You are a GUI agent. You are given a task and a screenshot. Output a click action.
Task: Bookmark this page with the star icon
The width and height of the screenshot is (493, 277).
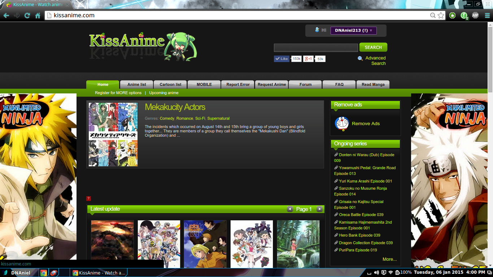[x=441, y=16]
